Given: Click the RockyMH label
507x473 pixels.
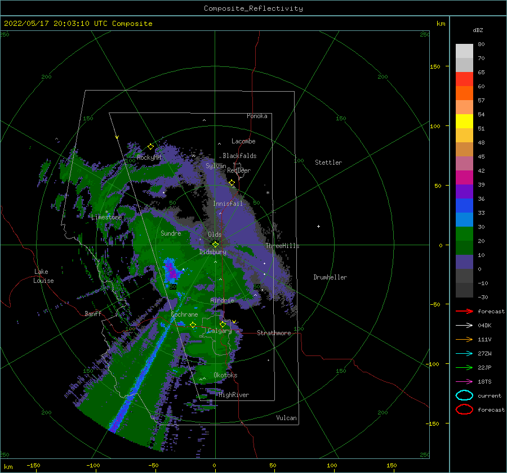Looking at the screenshot, I should point(149,157).
